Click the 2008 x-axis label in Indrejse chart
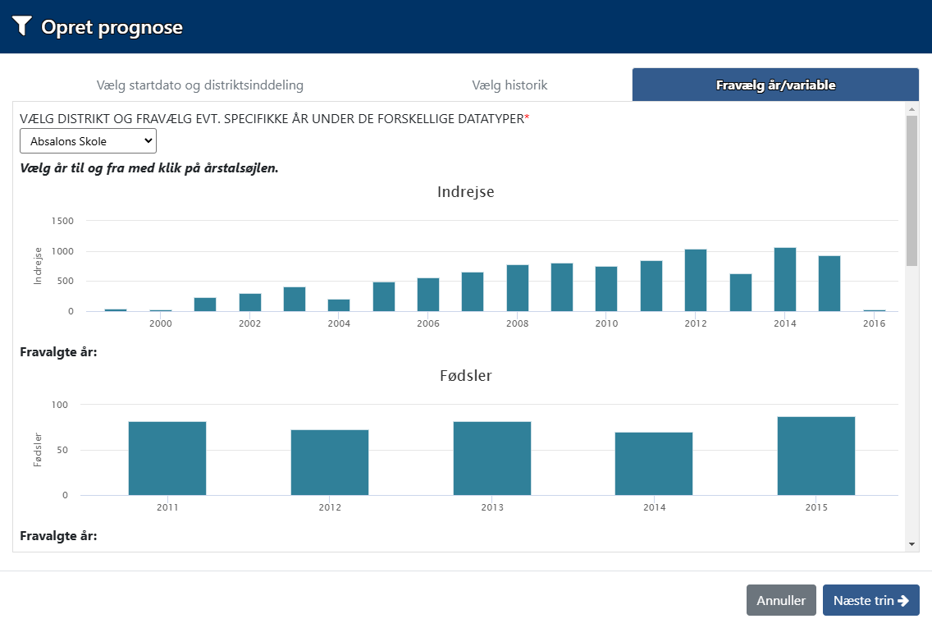Screen dimensions: 932x628 517,323
